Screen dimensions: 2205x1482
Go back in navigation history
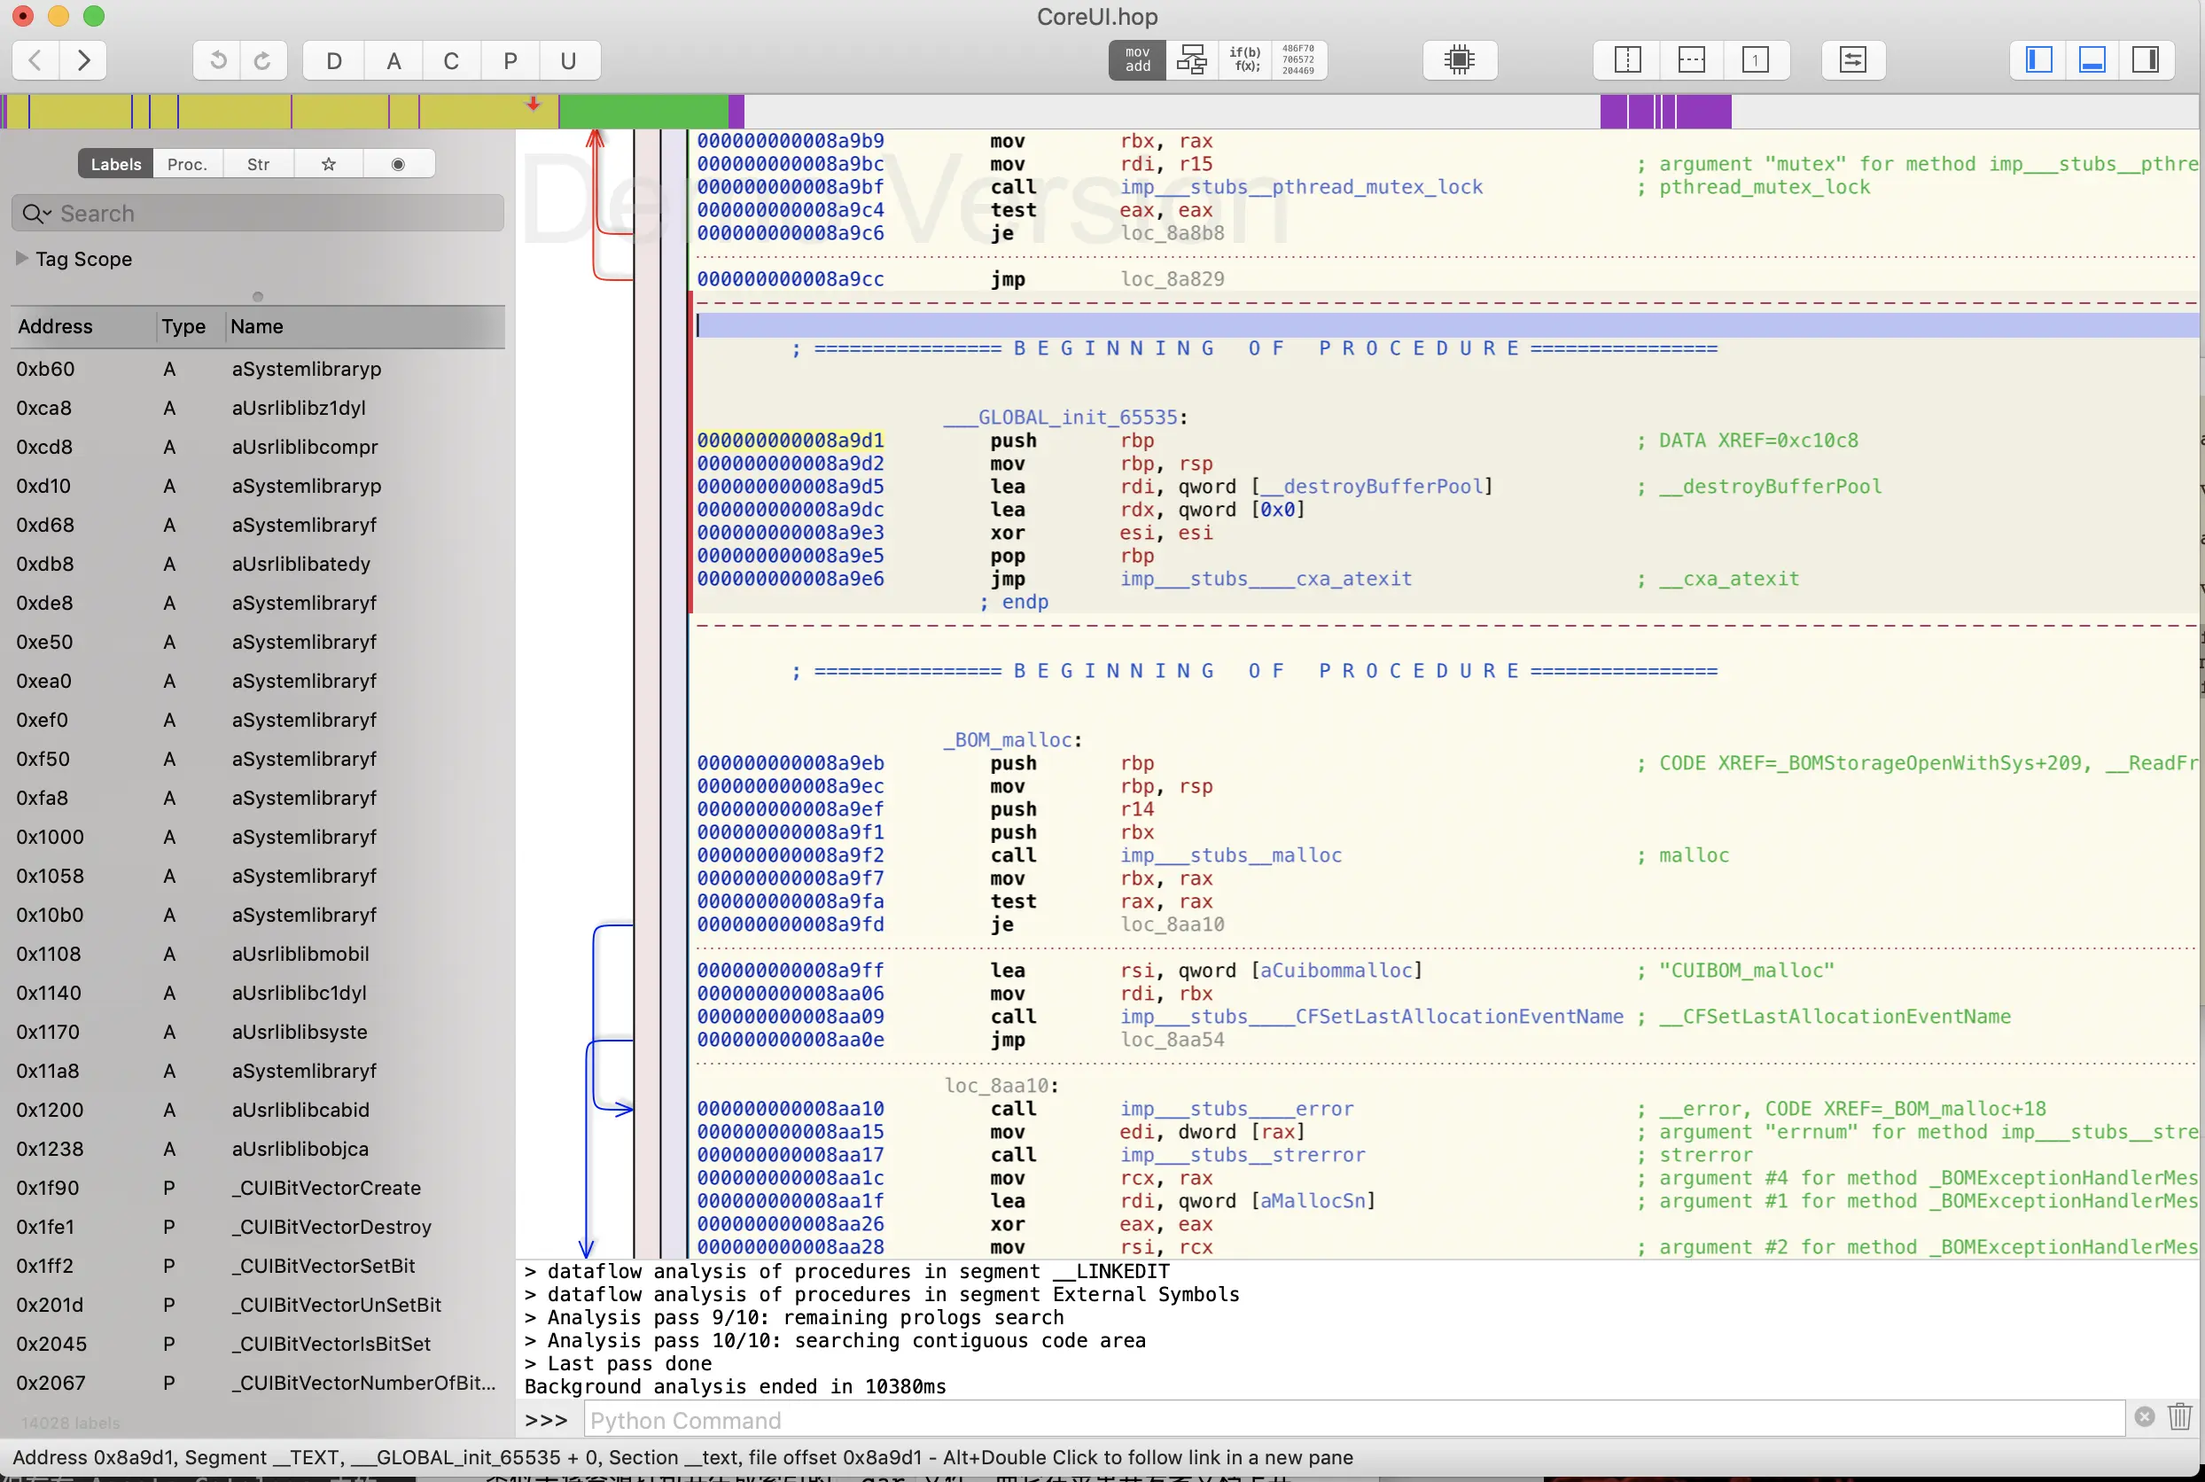click(x=35, y=60)
